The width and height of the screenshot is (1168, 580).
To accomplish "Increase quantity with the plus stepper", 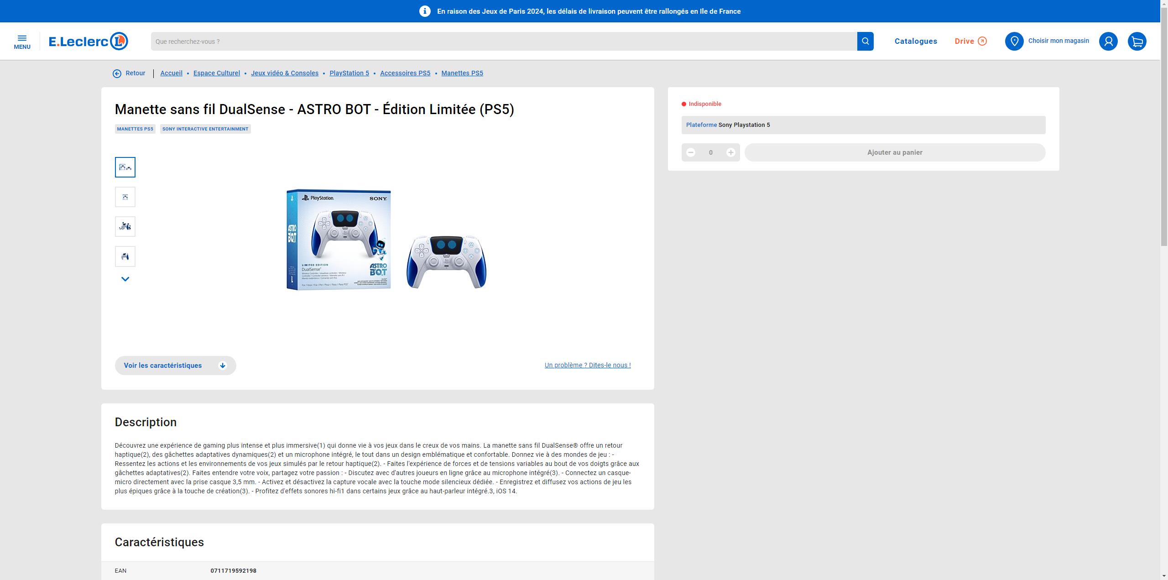I will click(x=731, y=152).
